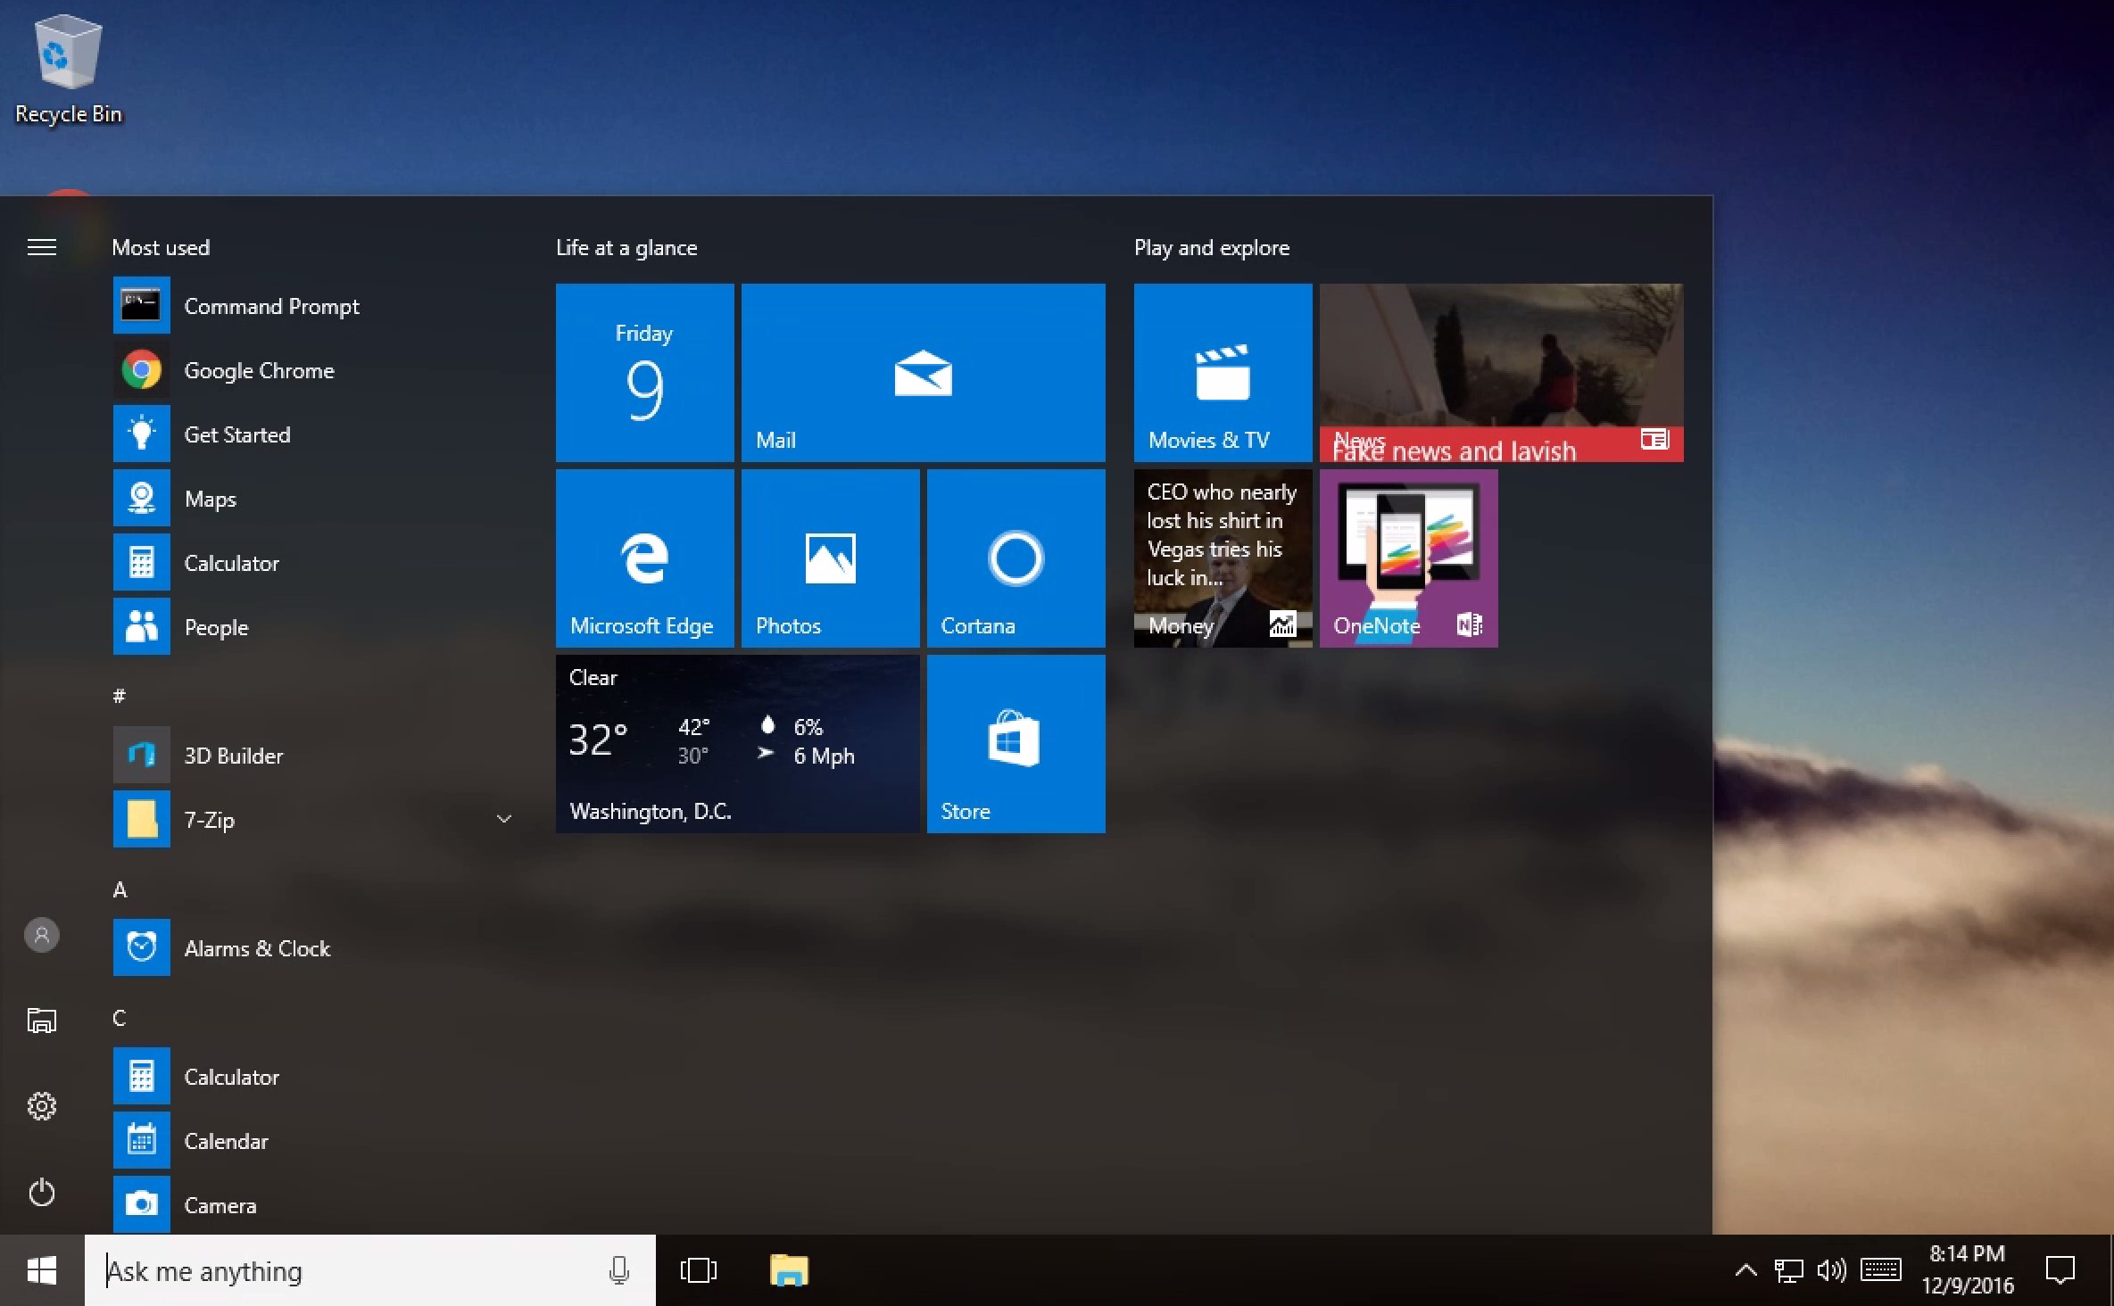This screenshot has height=1306, width=2114.
Task: Click the Power icon in Start sidebar
Action: point(42,1192)
